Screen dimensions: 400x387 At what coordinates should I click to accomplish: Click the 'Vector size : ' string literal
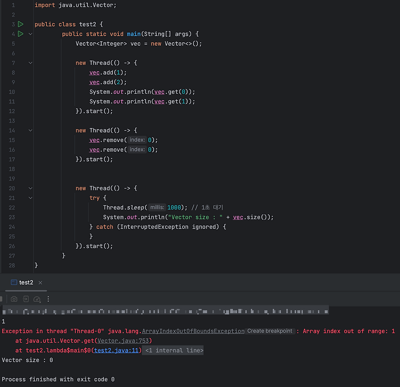coord(195,217)
